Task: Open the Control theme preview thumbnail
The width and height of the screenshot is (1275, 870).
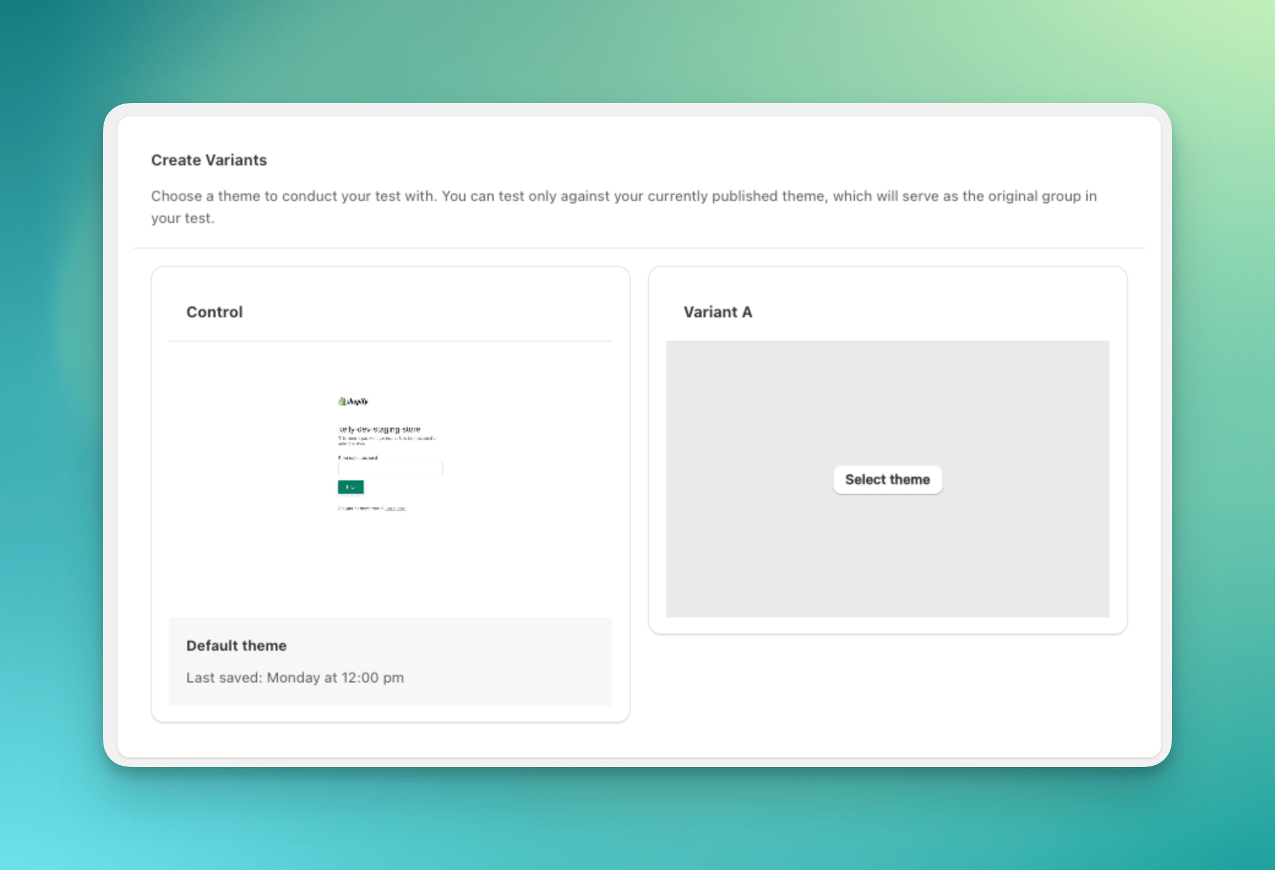Action: click(391, 480)
